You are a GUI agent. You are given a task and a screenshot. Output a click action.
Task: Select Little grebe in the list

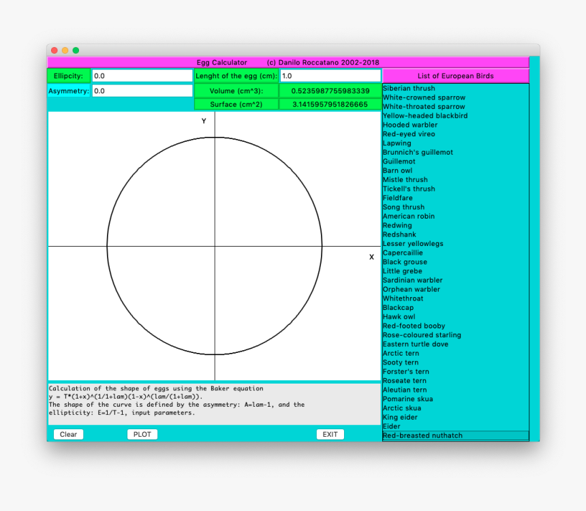click(x=456, y=271)
